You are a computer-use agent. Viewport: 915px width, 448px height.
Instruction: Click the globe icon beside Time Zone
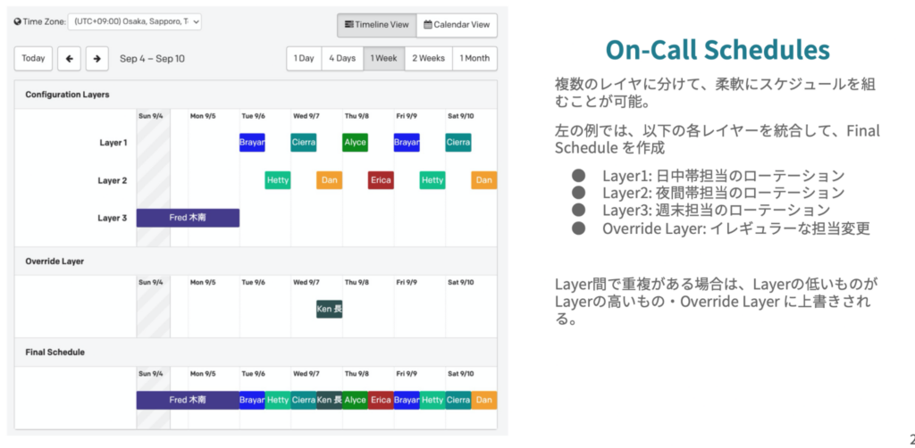[x=18, y=21]
